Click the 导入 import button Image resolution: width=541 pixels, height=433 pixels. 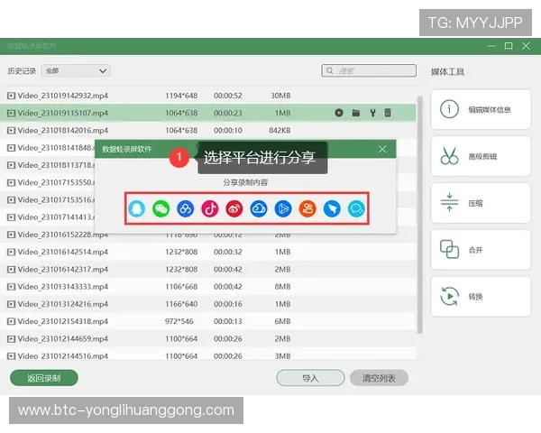(310, 378)
